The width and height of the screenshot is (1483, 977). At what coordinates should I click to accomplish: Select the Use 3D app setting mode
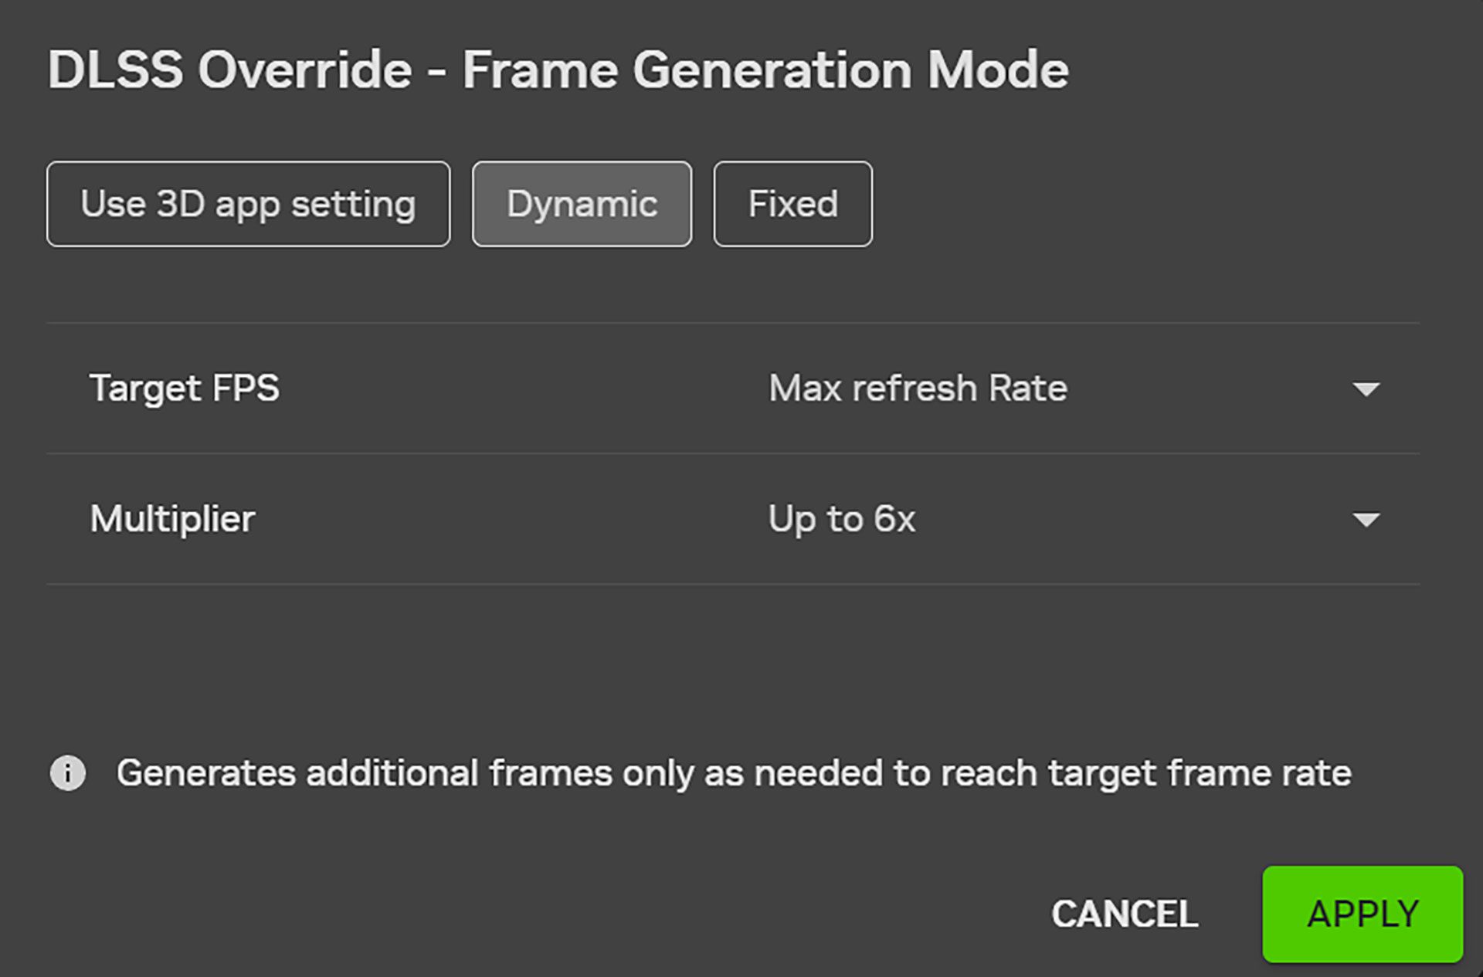248,205
